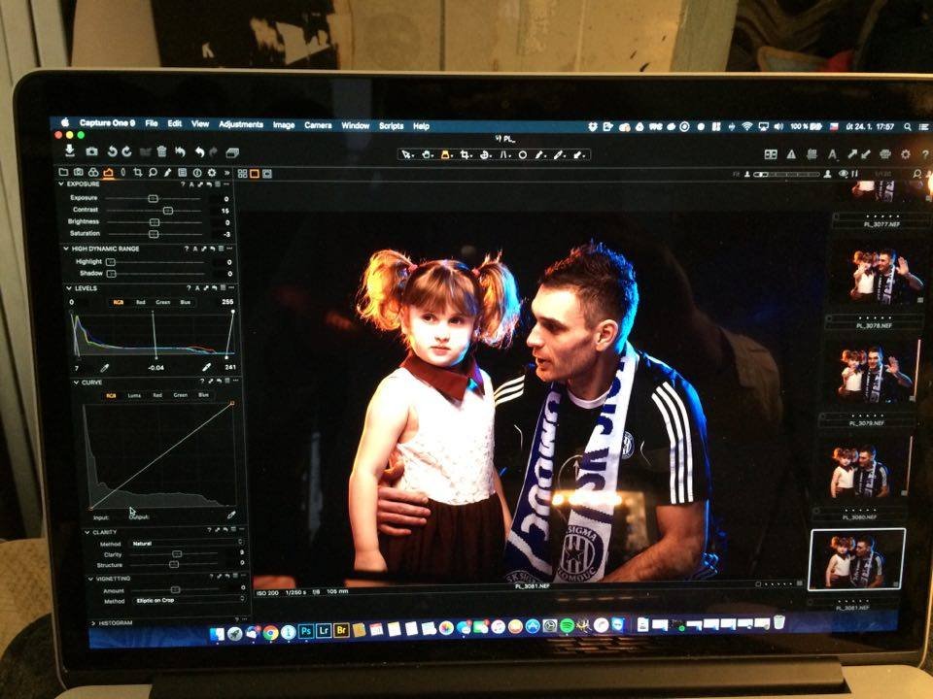The width and height of the screenshot is (933, 699).
Task: Toggle the proofing eye icon above browser
Action: (844, 174)
